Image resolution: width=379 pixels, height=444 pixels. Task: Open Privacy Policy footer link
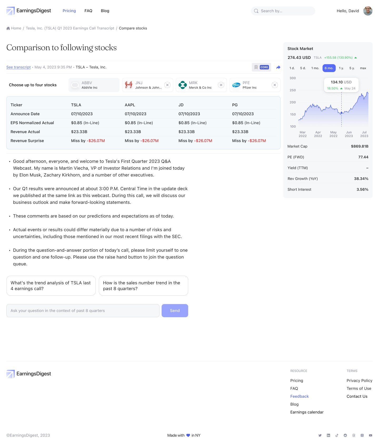pos(360,381)
